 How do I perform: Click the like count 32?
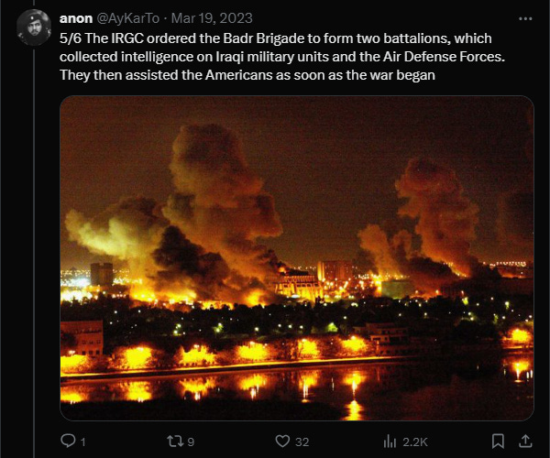[x=302, y=442]
